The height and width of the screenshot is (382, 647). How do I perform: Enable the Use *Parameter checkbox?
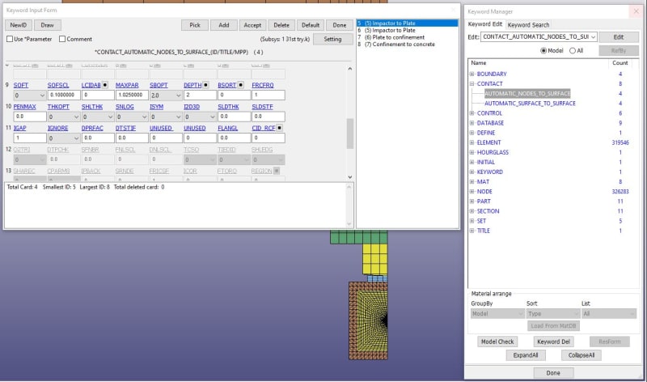(x=10, y=39)
